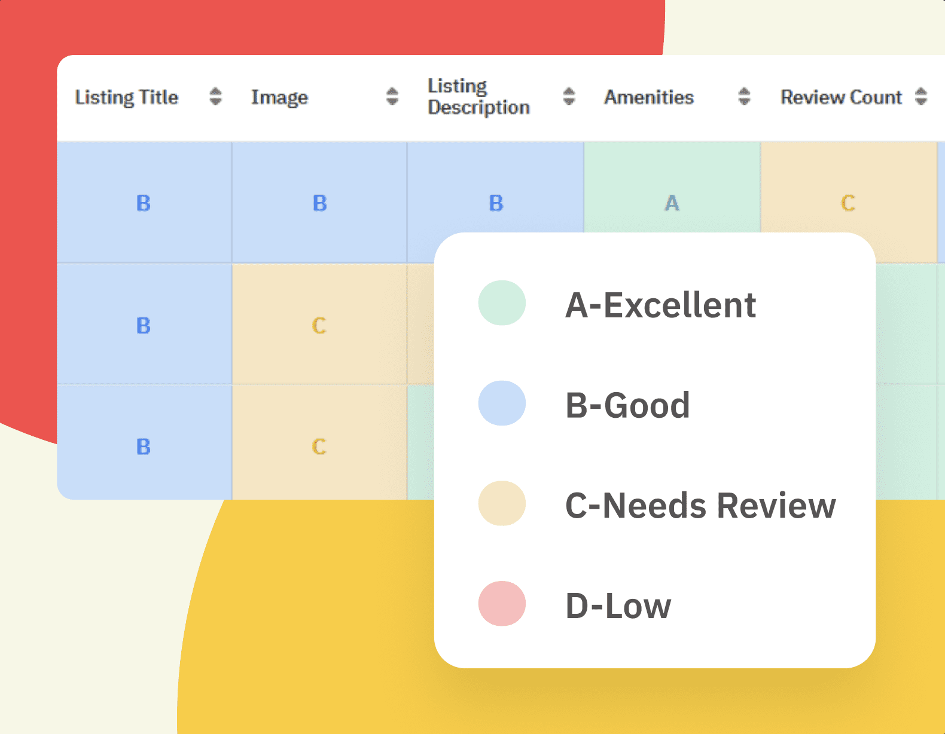Screen dimensions: 945x734
Task: Sort the Amenities column
Action: tap(744, 96)
